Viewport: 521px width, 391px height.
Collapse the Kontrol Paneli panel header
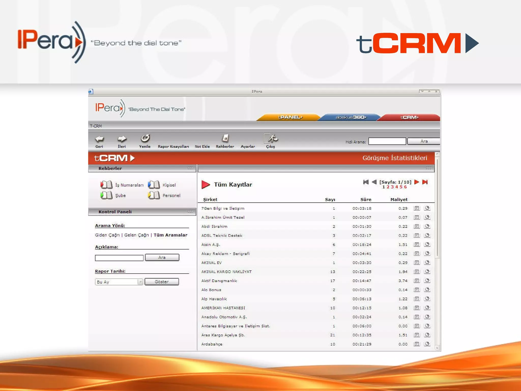click(190, 212)
